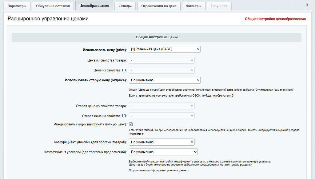
Task: Select the Ценообразование tab
Action: tap(94, 6)
